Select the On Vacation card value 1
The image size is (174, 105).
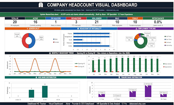pyautogui.click(x=56, y=22)
